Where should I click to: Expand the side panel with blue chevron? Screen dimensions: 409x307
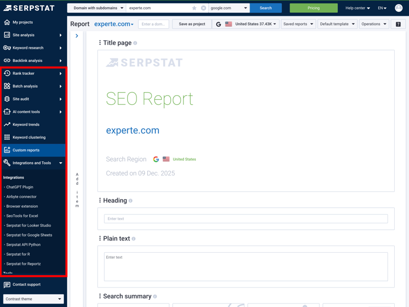(x=77, y=36)
